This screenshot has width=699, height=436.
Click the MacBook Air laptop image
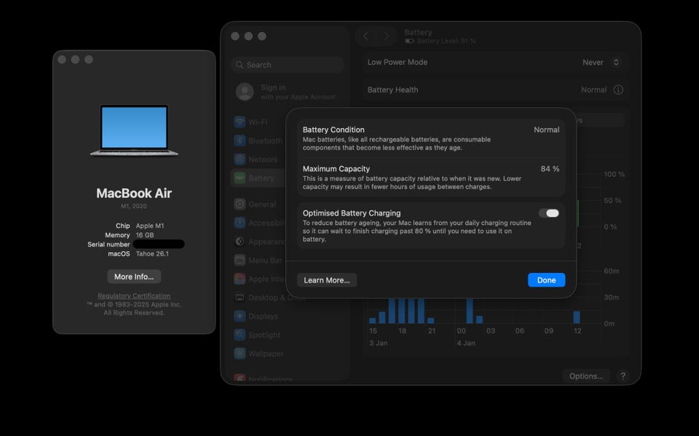coord(134,130)
